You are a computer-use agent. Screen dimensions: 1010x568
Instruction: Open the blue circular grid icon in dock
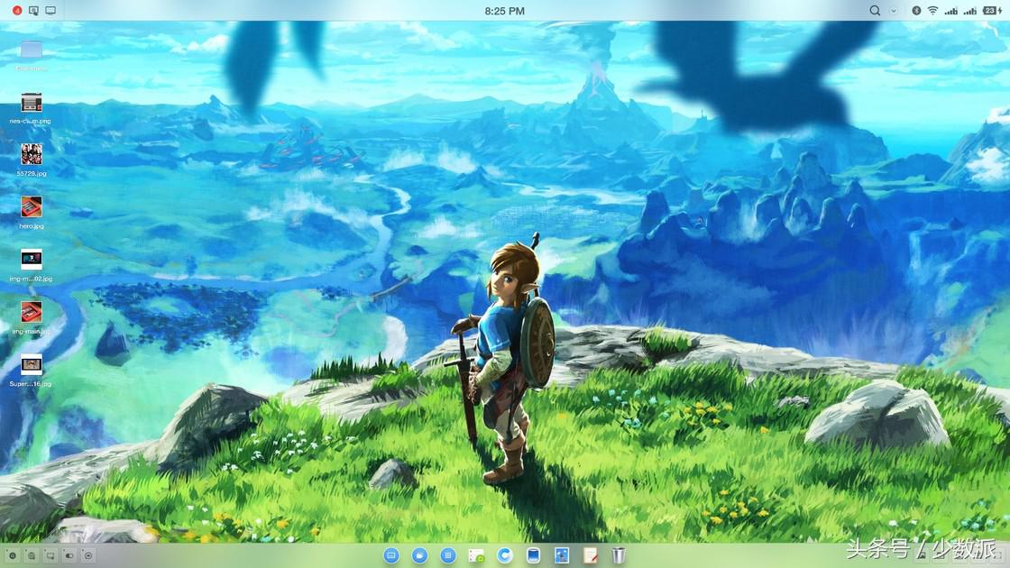point(447,555)
